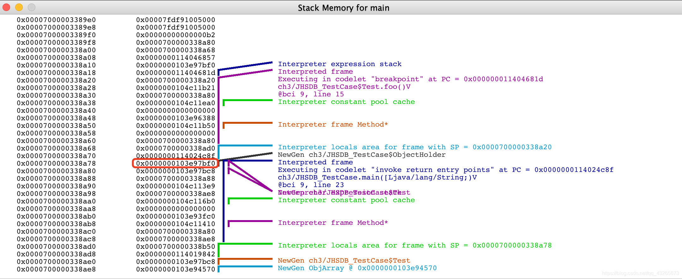Click value 0x0000000103e96388
Screen dimensions: 682x279
176,118
